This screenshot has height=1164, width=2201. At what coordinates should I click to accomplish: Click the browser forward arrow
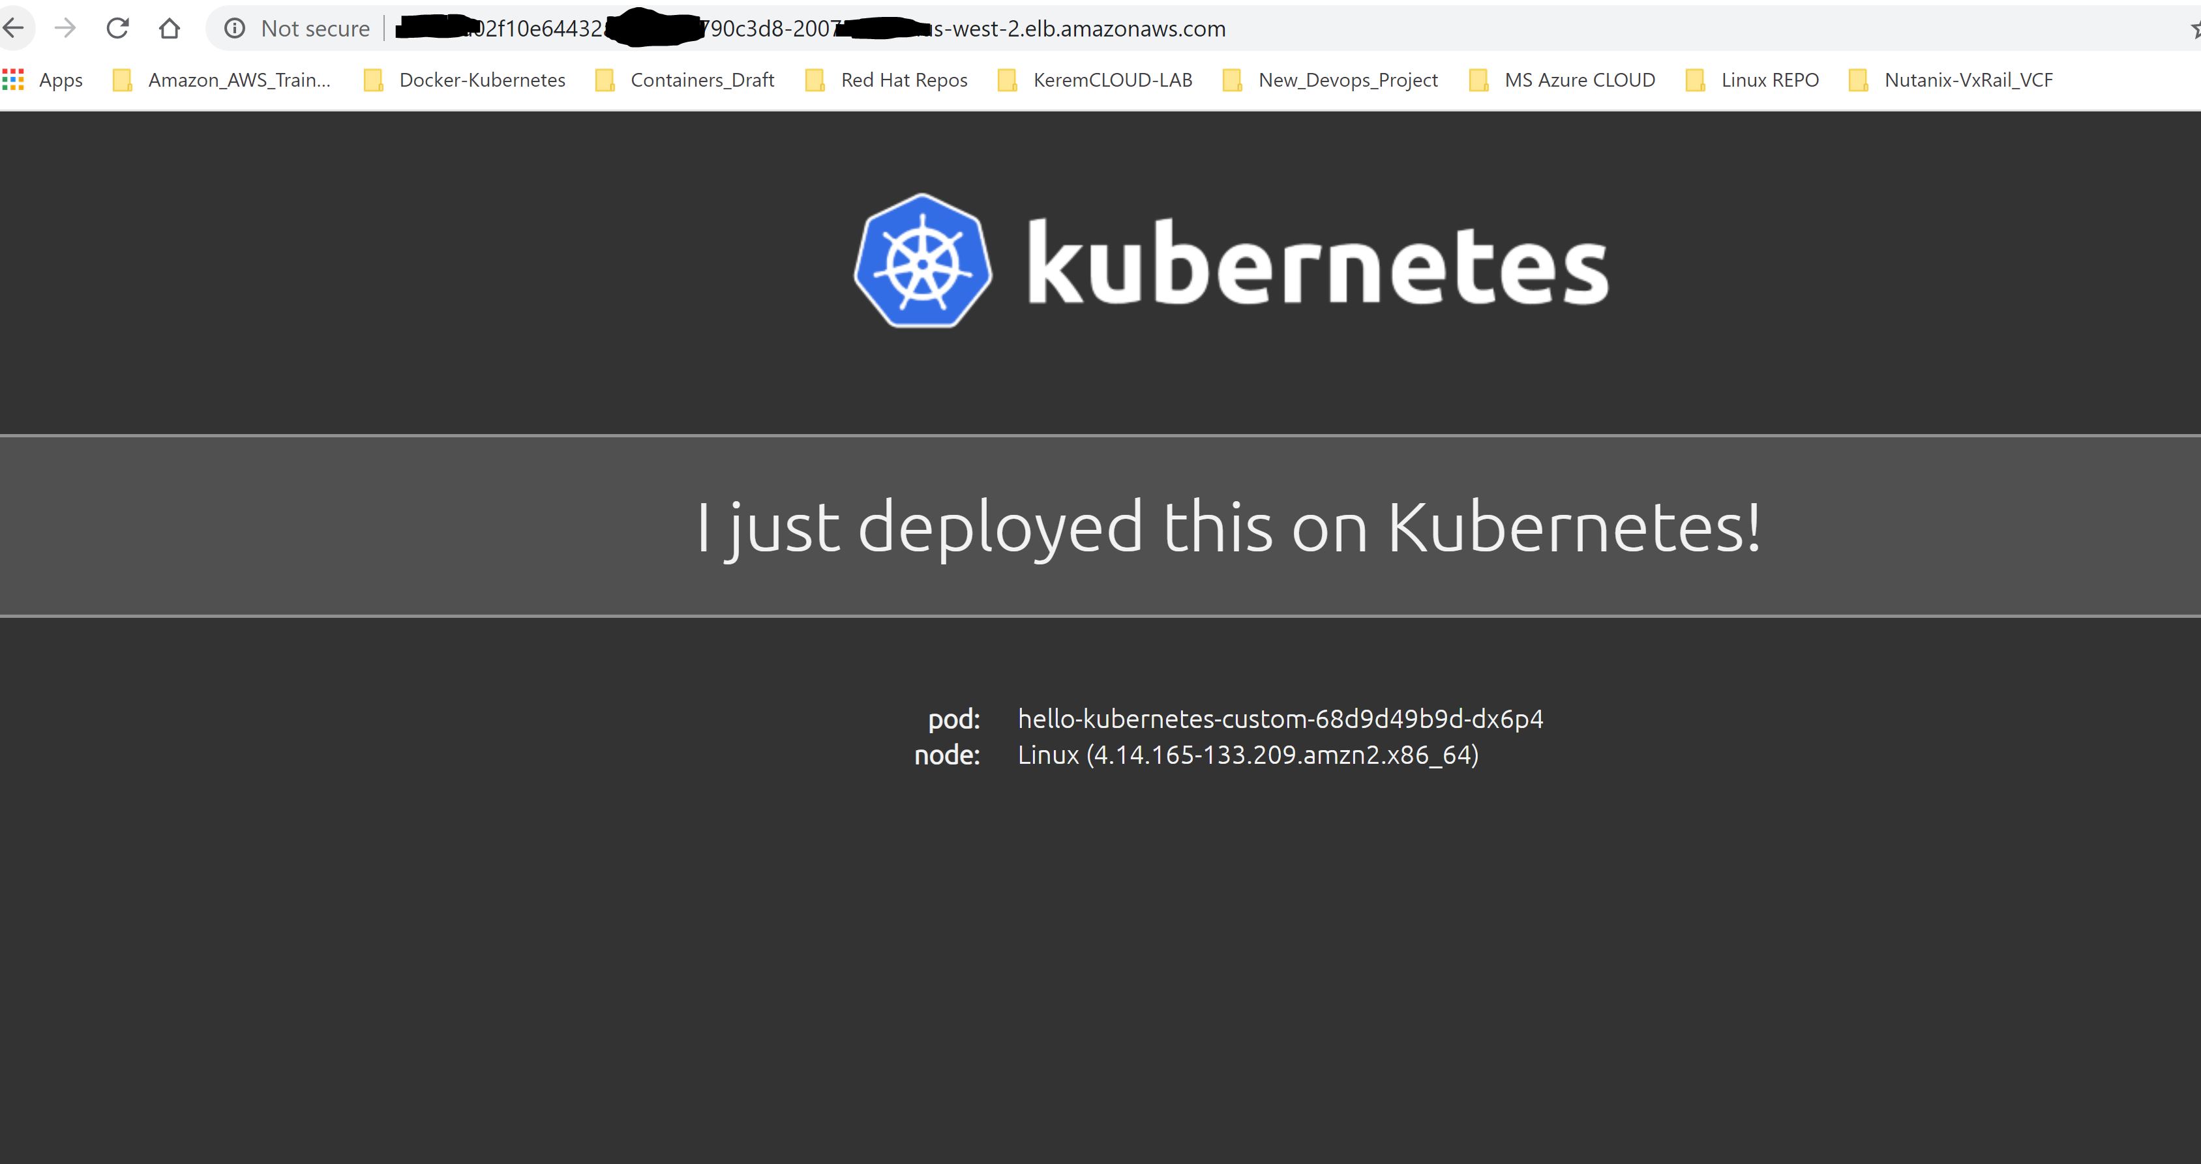(65, 28)
